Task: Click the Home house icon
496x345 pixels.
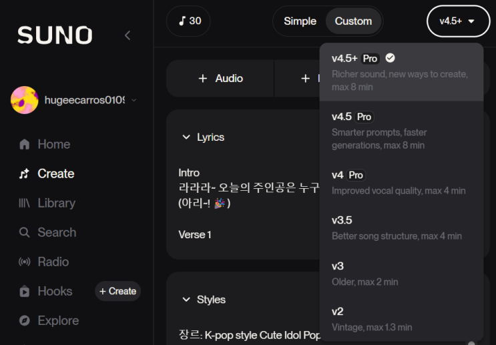Action: pos(25,144)
